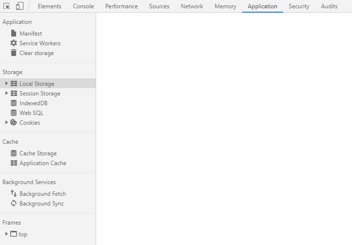Open the Application Cache entry

[42, 163]
